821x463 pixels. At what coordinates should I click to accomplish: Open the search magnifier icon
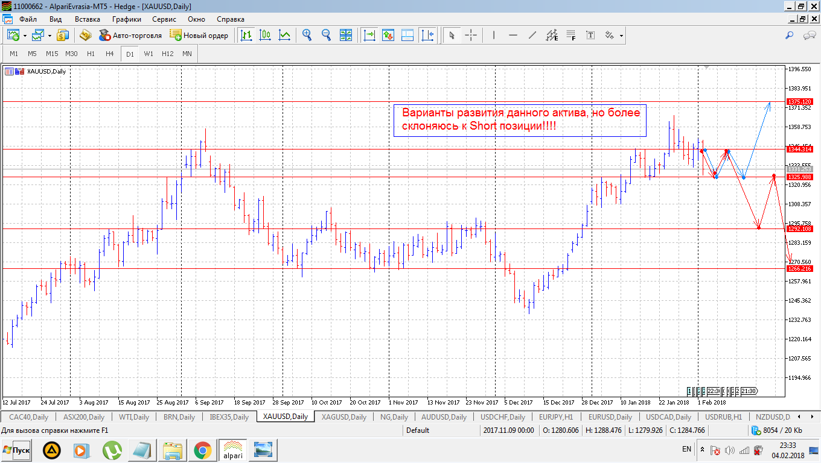[x=789, y=36]
